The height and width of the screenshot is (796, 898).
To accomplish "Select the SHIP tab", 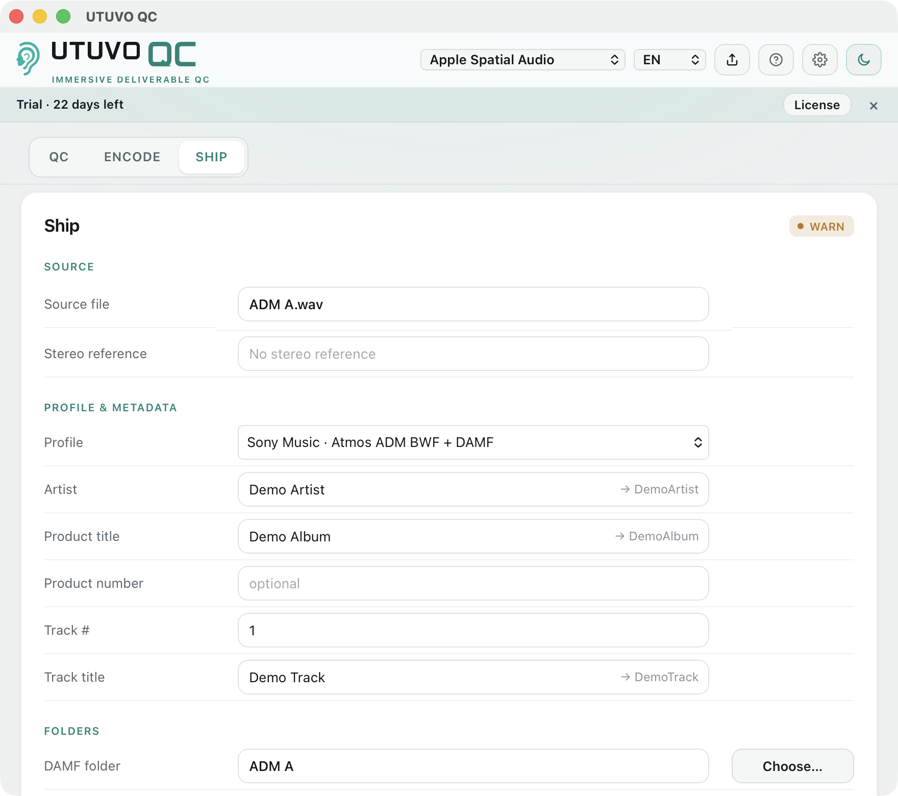I will [x=212, y=157].
